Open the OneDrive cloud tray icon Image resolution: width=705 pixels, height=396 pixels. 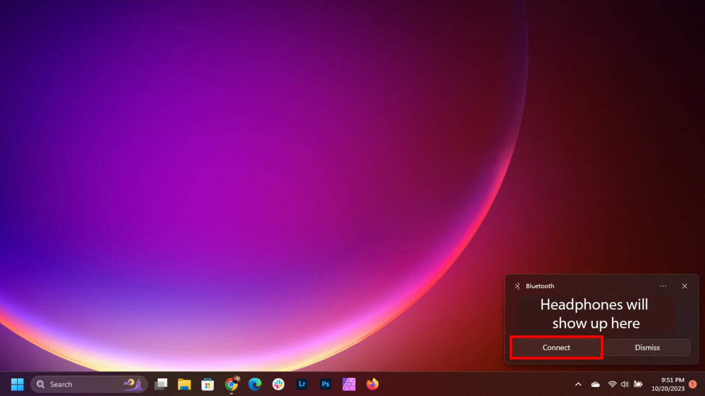point(595,384)
